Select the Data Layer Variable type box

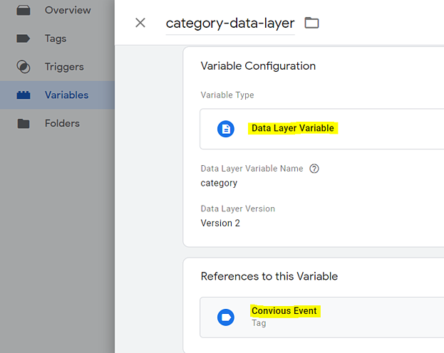(x=321, y=129)
